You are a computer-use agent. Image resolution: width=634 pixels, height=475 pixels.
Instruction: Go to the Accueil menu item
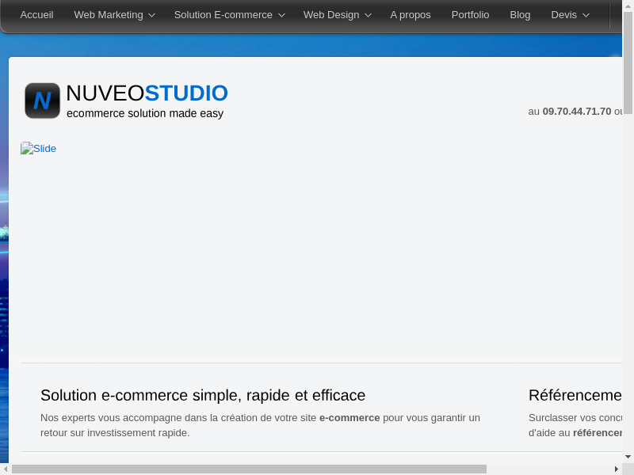[x=36, y=15]
